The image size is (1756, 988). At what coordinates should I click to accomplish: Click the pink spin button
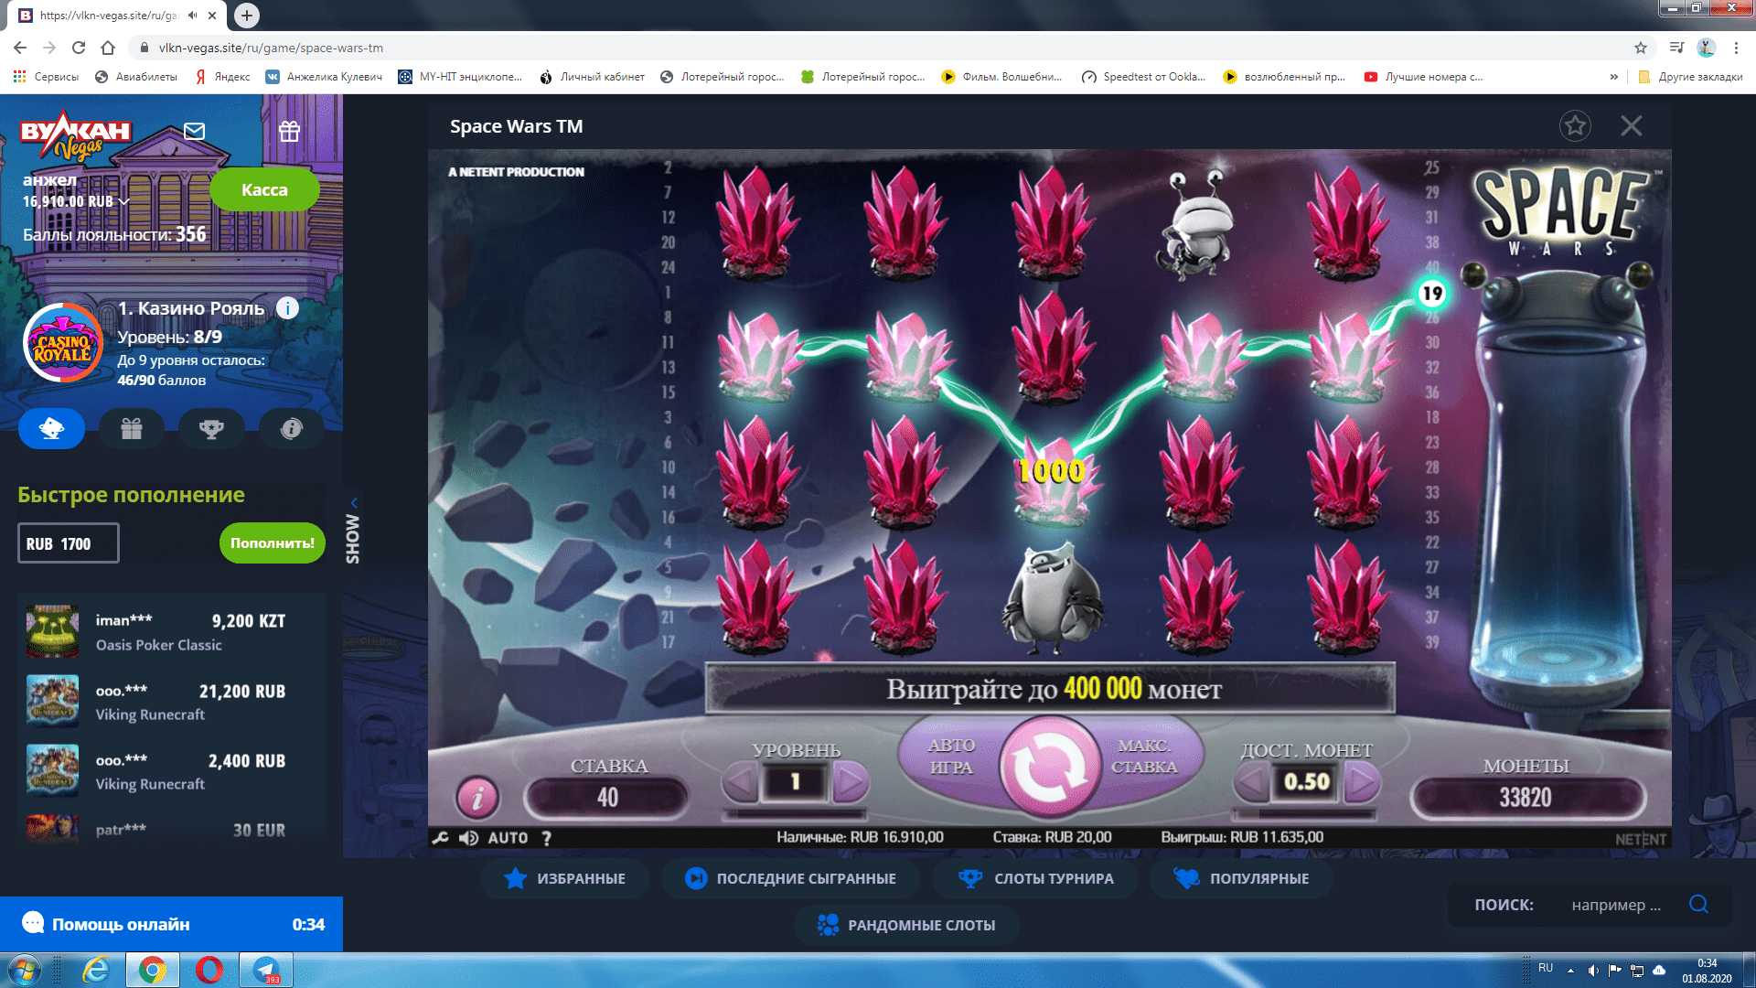(x=1049, y=767)
